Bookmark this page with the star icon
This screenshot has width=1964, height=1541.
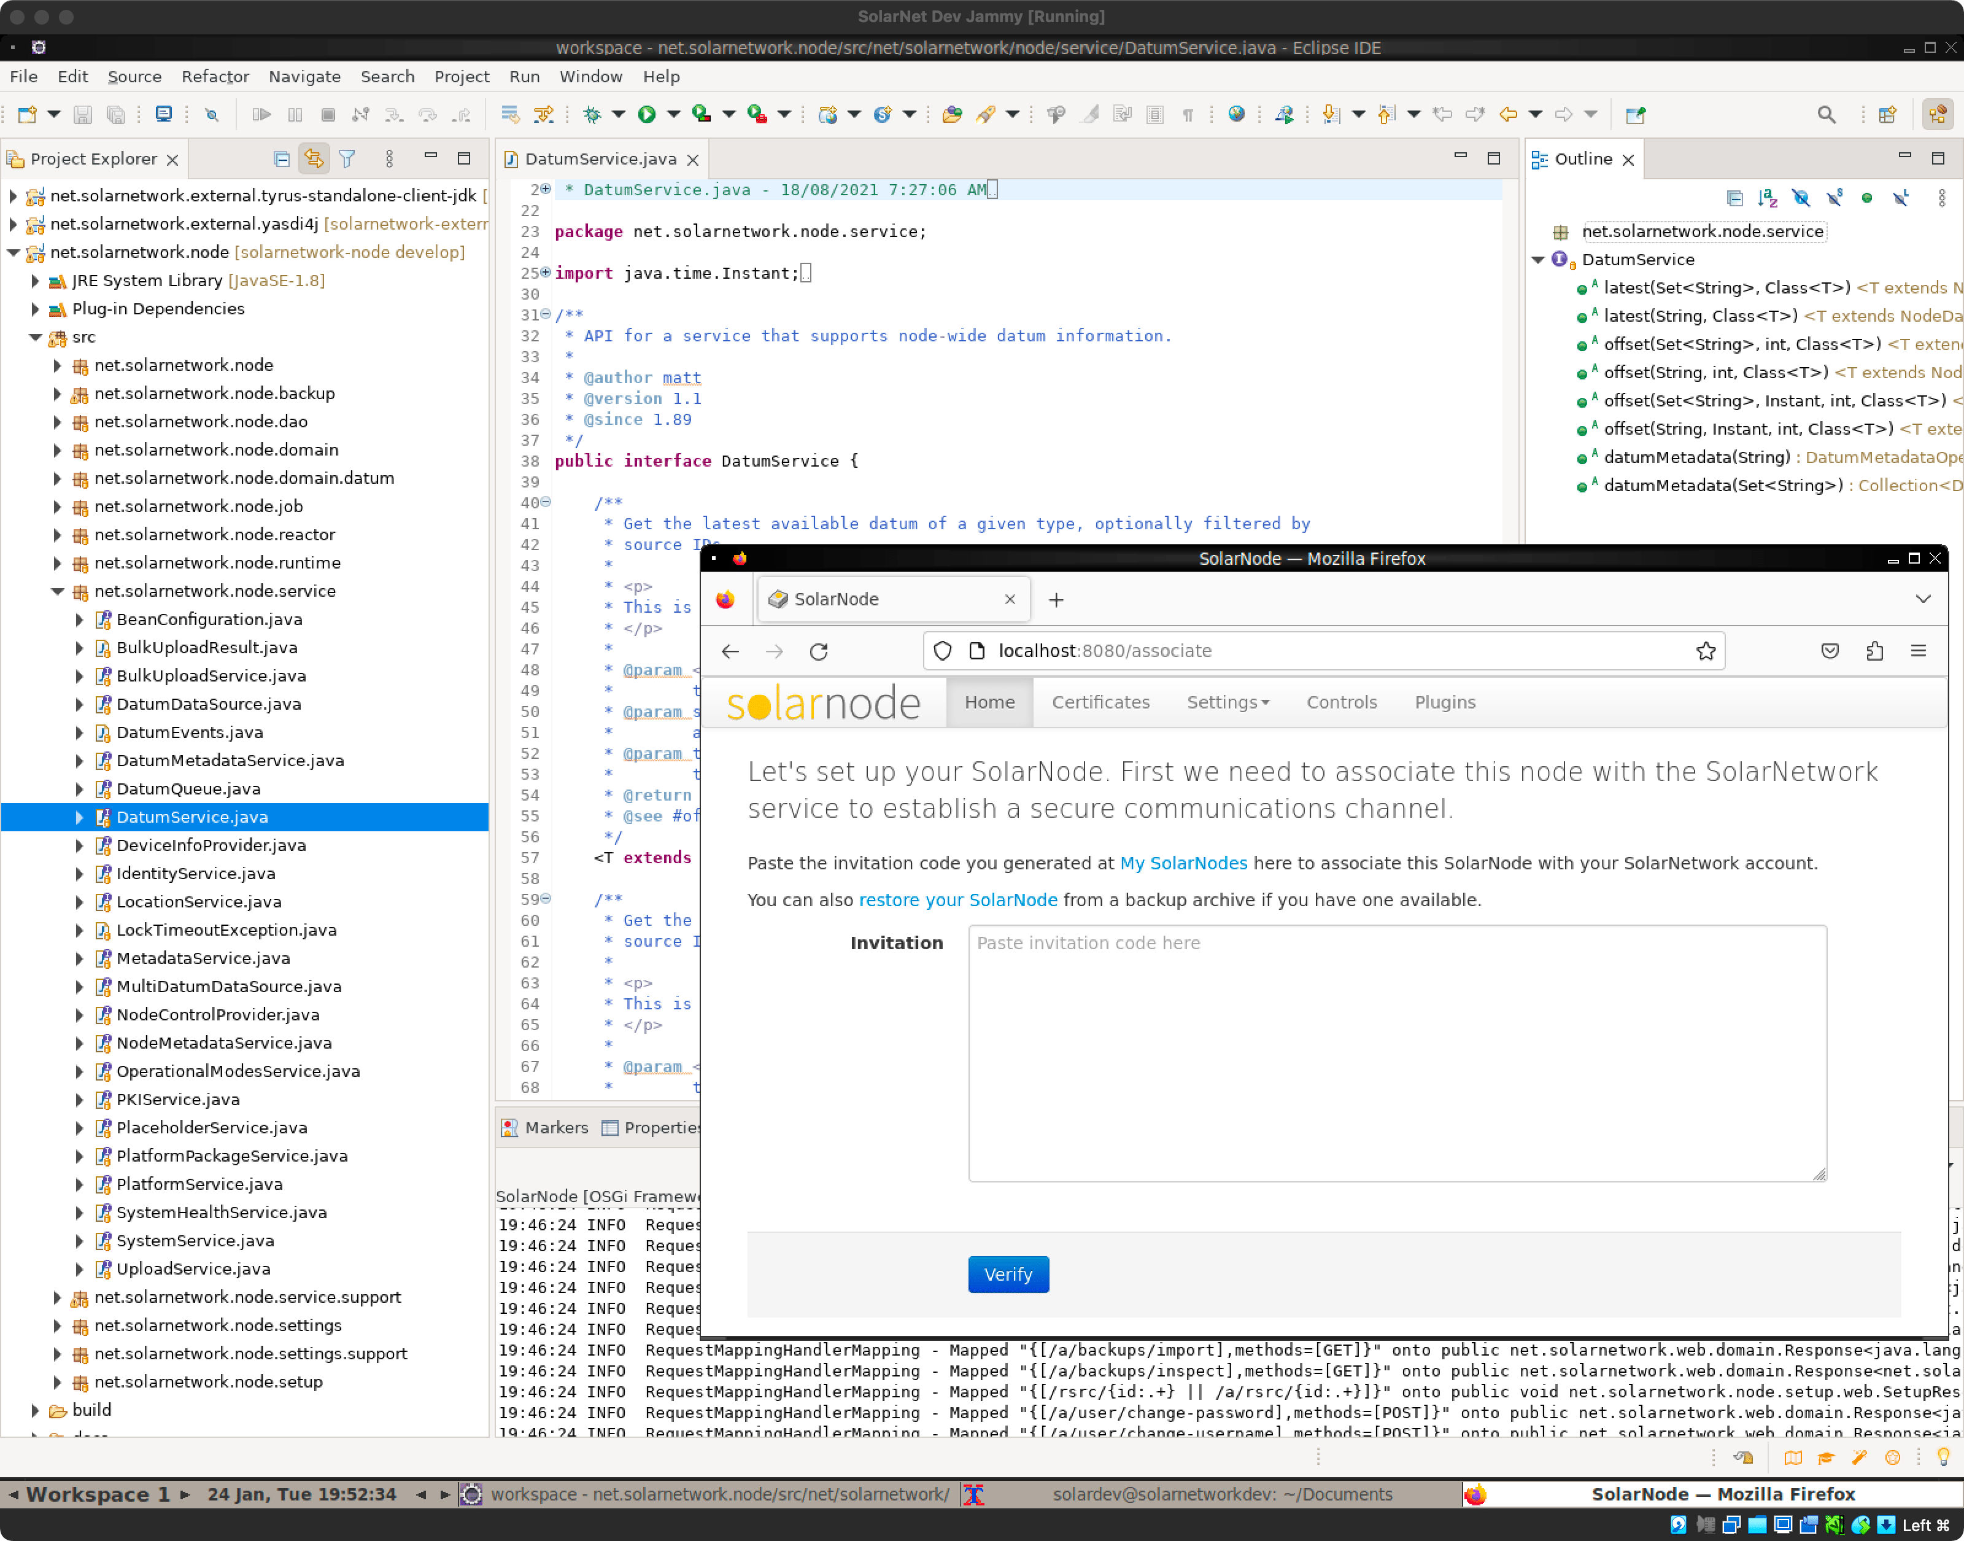(1705, 651)
